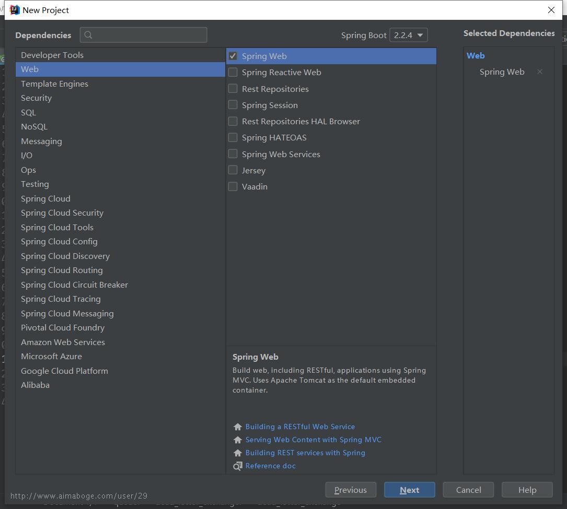
Task: Select the SQL category
Action: pos(120,112)
